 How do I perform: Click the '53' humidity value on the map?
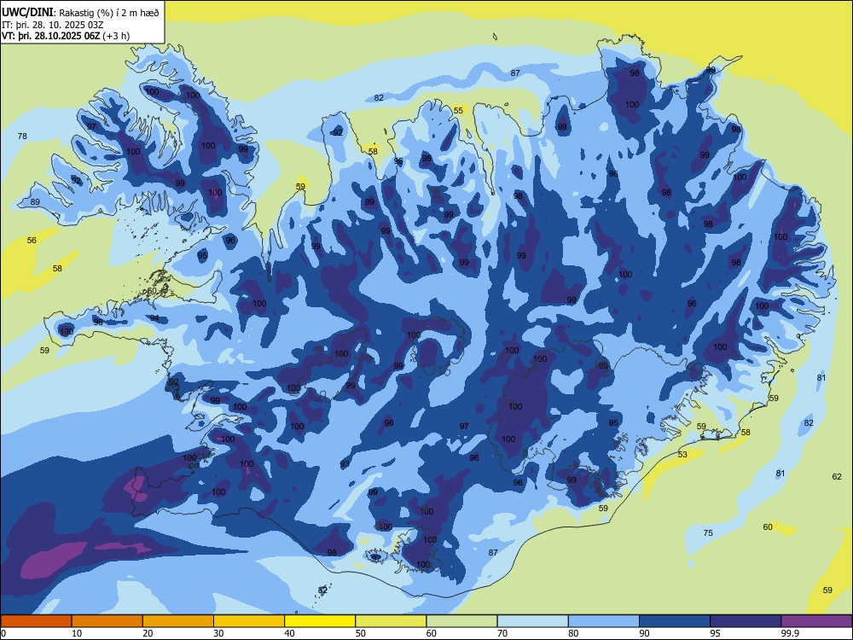tap(682, 455)
